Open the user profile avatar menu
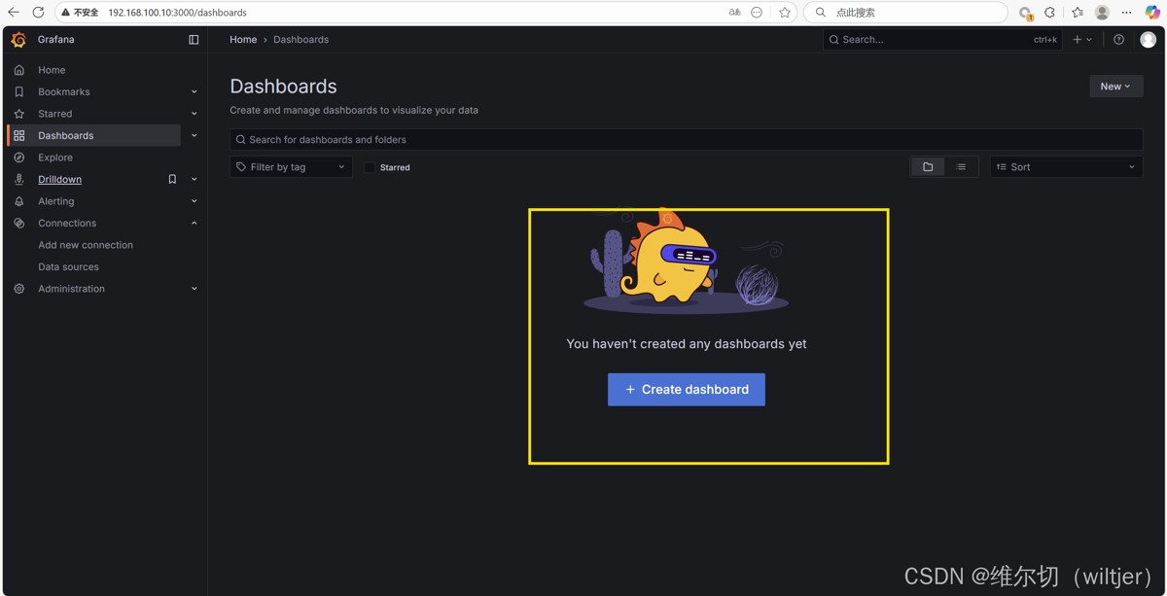This screenshot has width=1167, height=596. (x=1148, y=40)
